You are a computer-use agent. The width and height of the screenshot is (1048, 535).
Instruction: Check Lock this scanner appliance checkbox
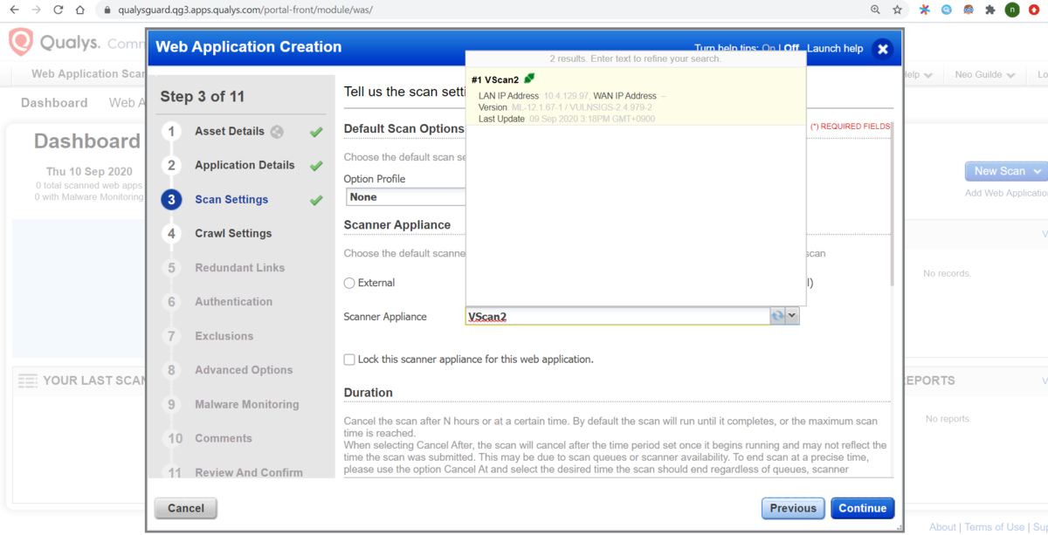(349, 360)
